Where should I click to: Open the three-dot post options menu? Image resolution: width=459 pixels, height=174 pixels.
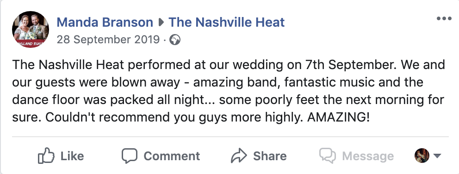444,19
